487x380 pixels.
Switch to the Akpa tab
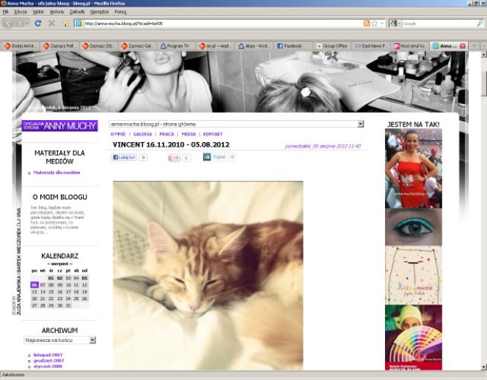point(255,46)
